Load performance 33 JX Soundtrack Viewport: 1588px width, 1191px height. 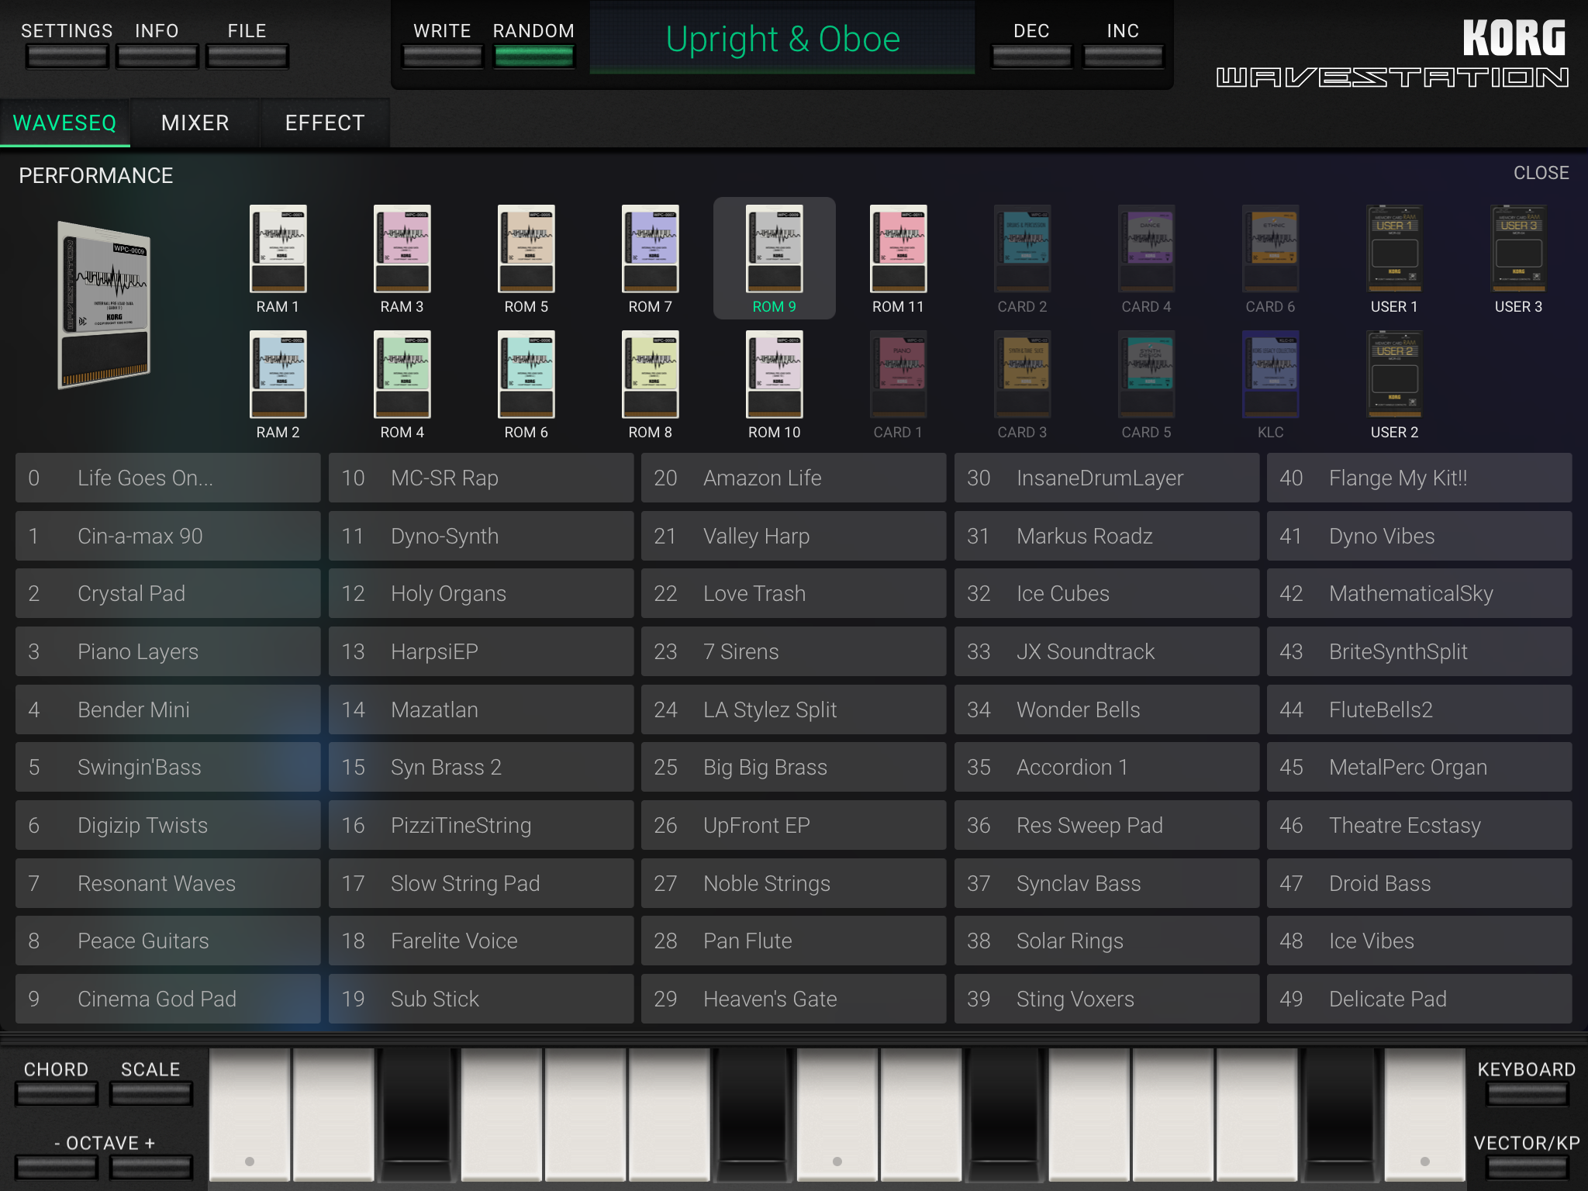(1106, 651)
